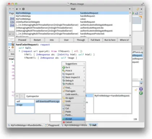Click the Restart debugger button
The width and height of the screenshot is (152, 139).
click(x=37, y=40)
